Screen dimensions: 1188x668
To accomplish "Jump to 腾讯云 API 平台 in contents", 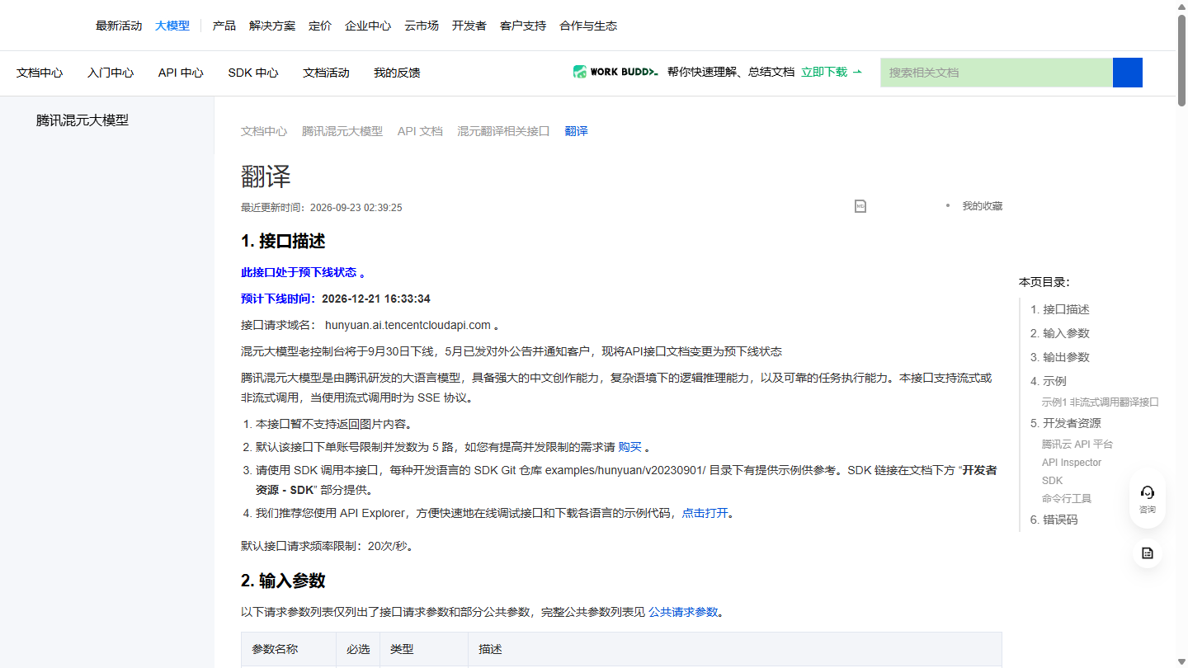I will coord(1077,444).
